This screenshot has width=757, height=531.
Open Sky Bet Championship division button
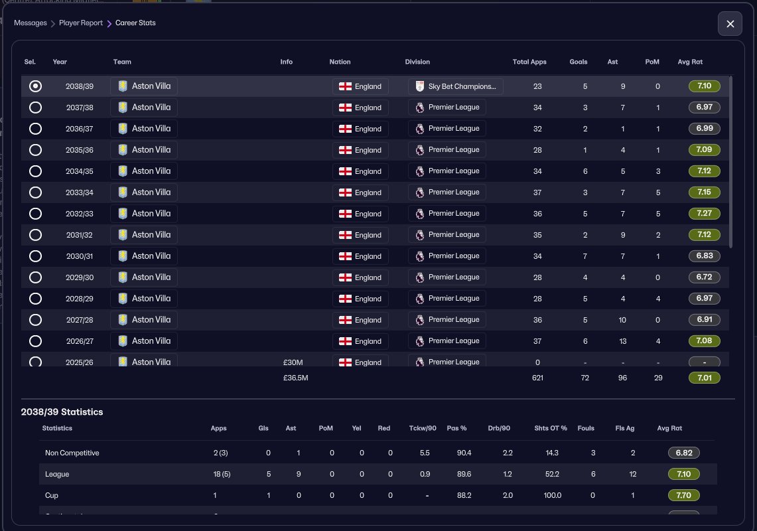click(x=455, y=86)
